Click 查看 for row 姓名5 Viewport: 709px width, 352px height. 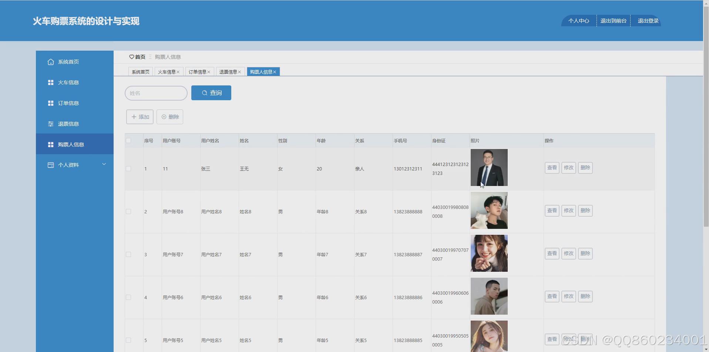pos(552,339)
